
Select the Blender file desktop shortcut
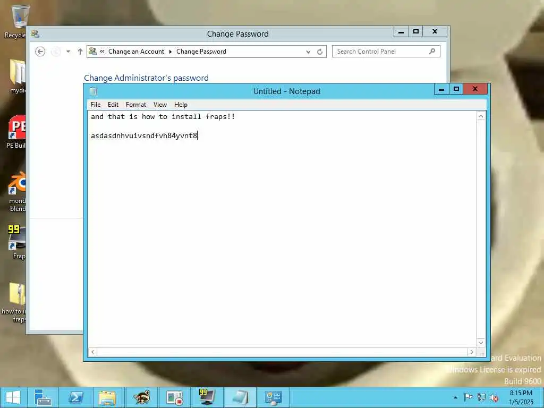point(18,191)
